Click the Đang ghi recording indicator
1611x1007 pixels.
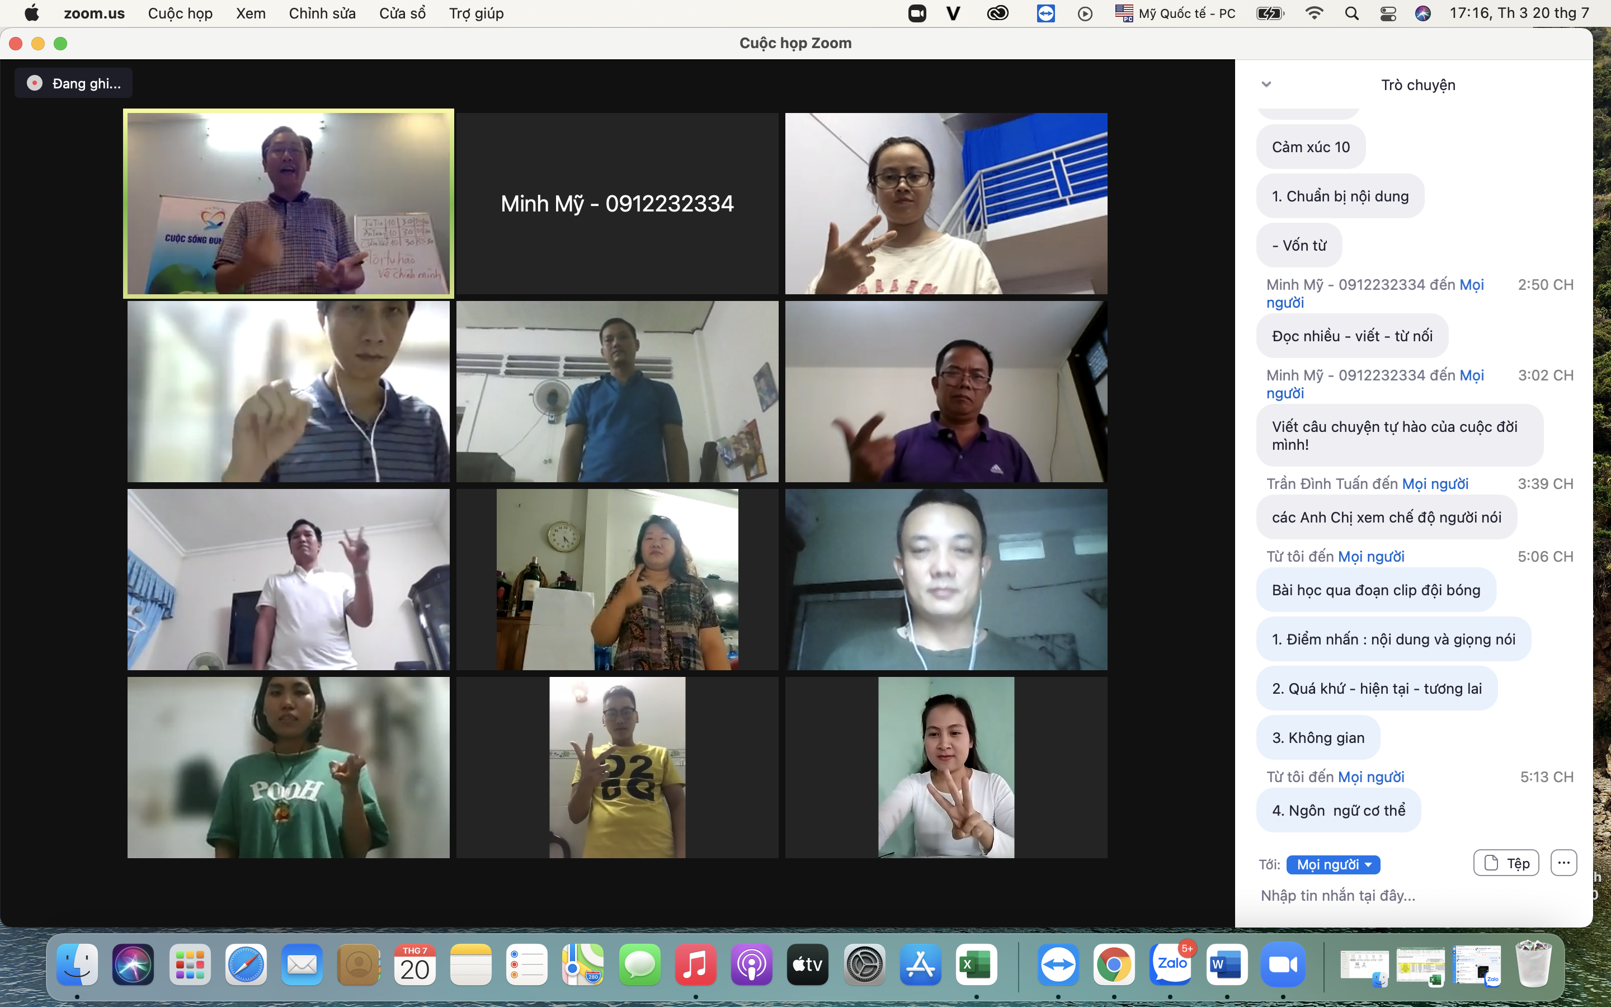pyautogui.click(x=74, y=83)
